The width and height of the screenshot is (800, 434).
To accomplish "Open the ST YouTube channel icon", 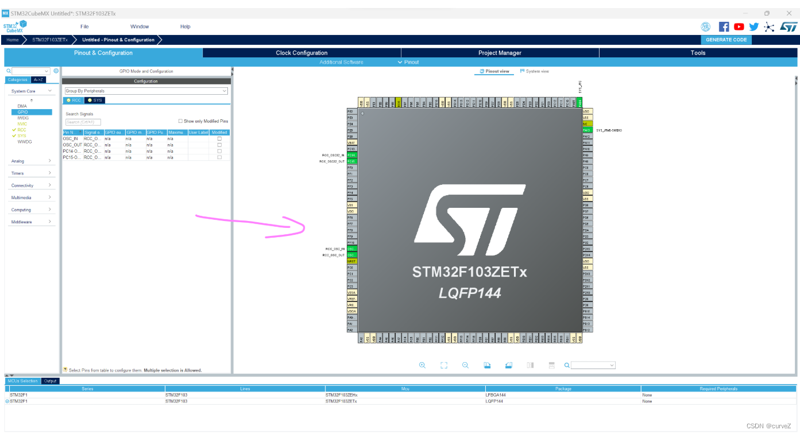I will 739,26.
